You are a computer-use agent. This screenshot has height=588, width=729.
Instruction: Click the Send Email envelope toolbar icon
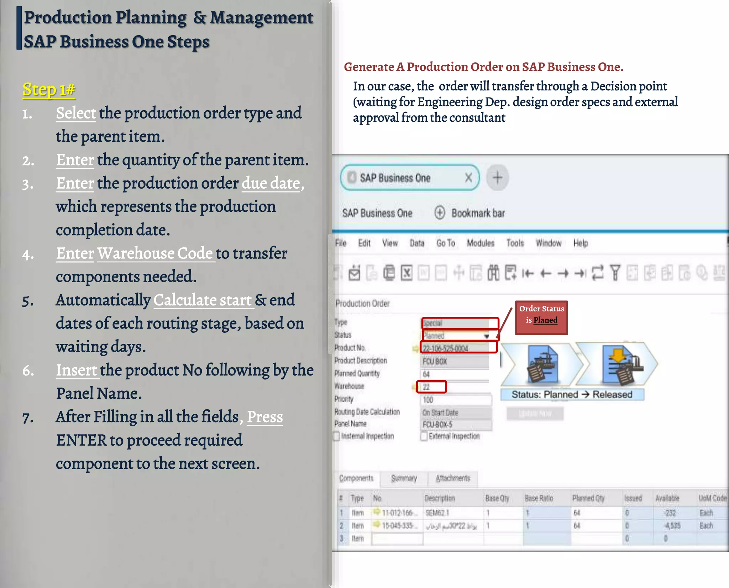(x=354, y=273)
